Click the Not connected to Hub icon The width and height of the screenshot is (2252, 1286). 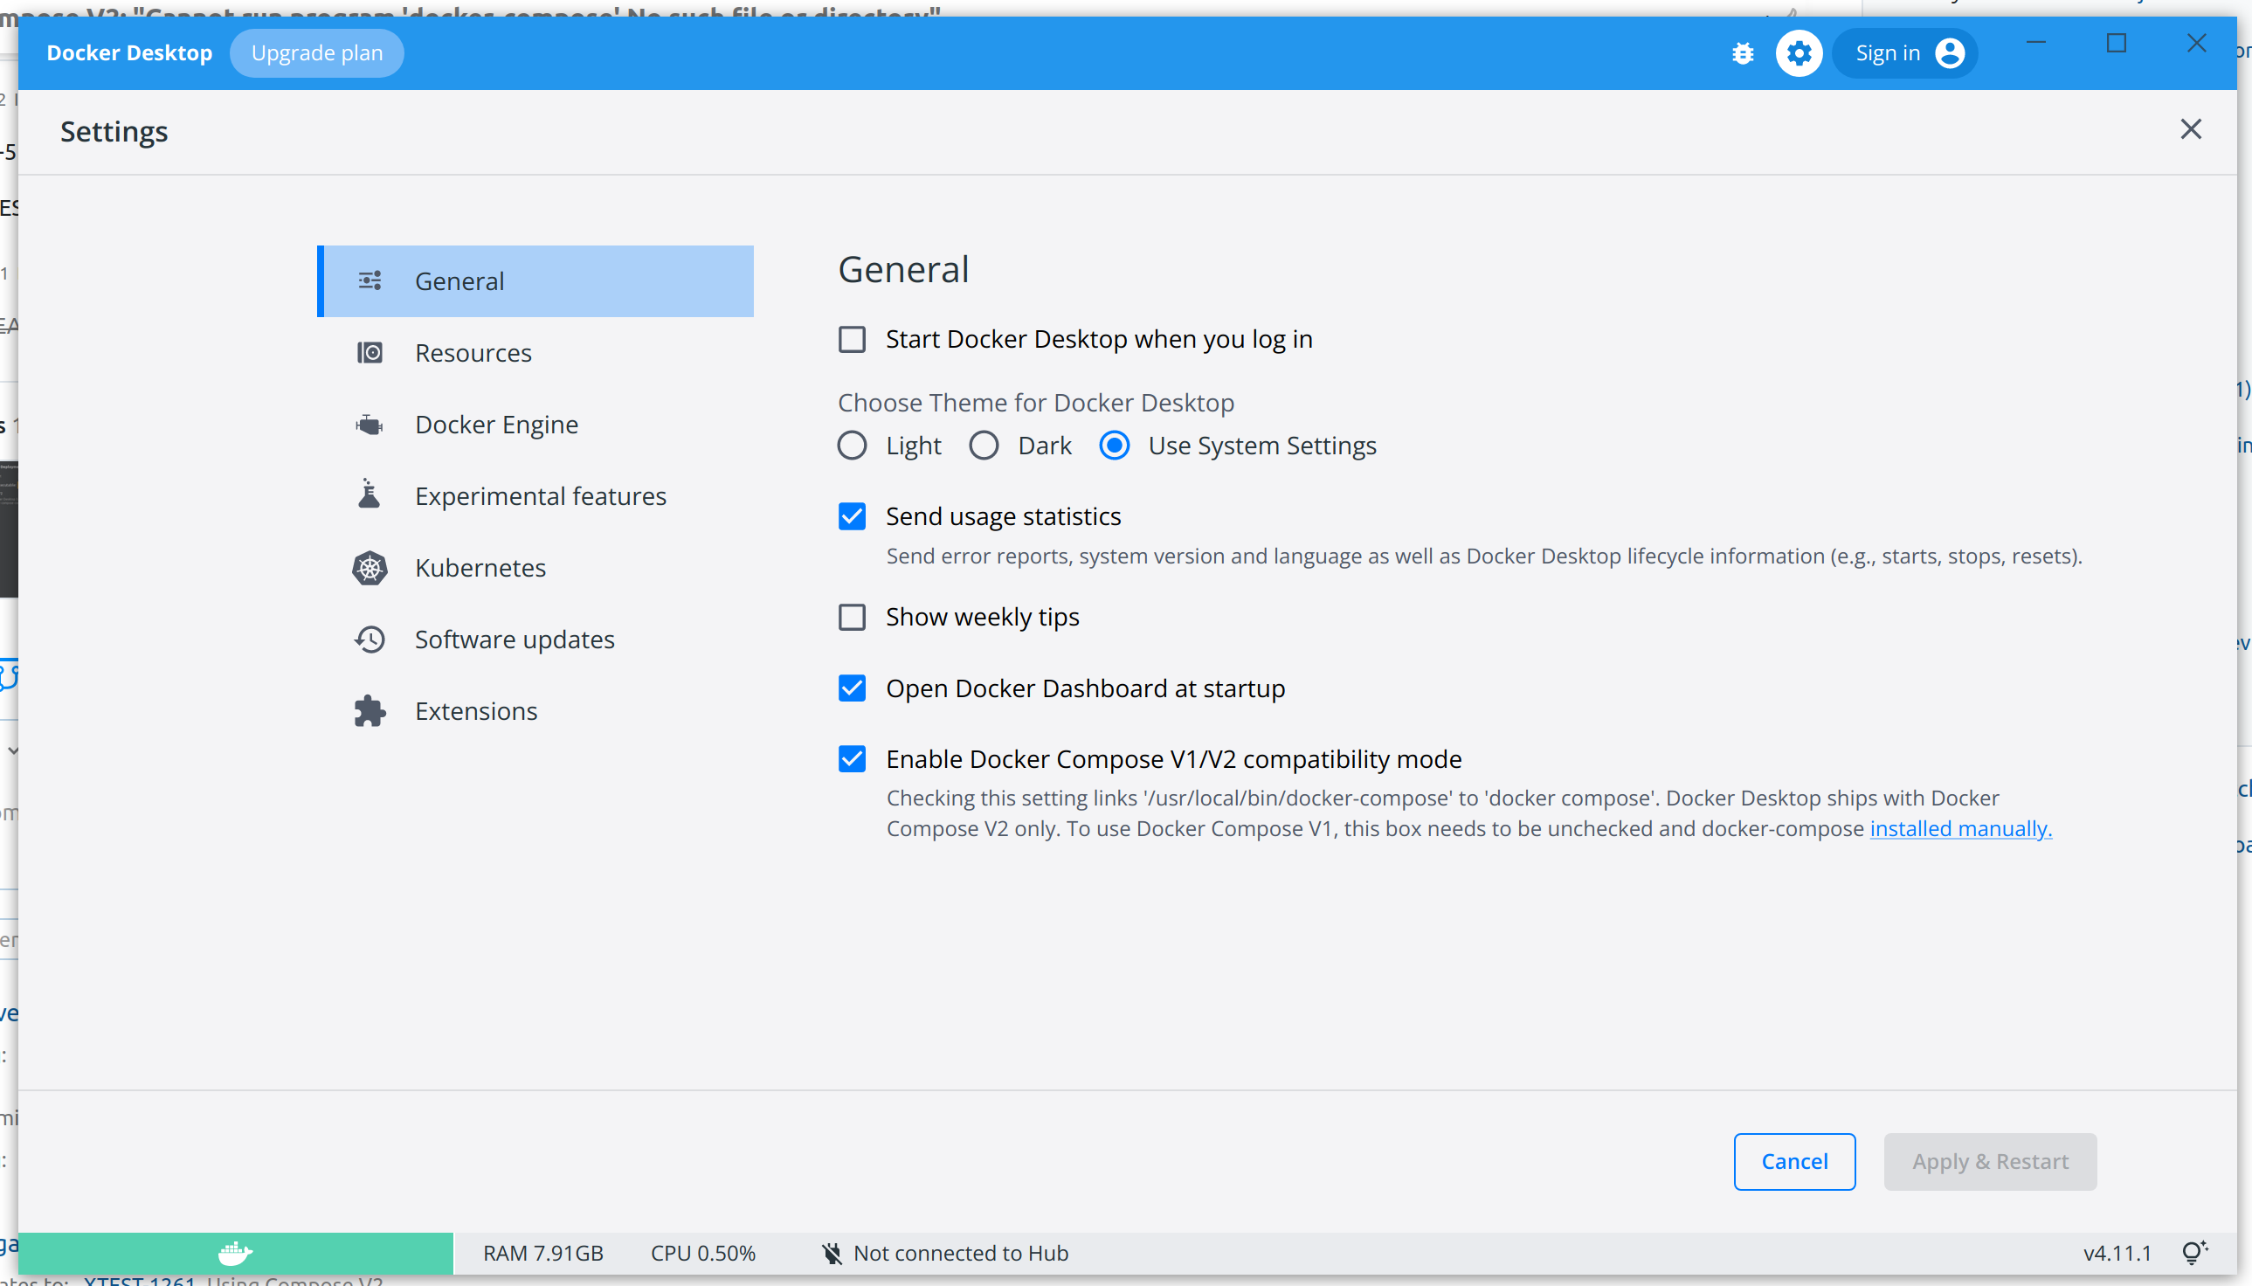(831, 1253)
